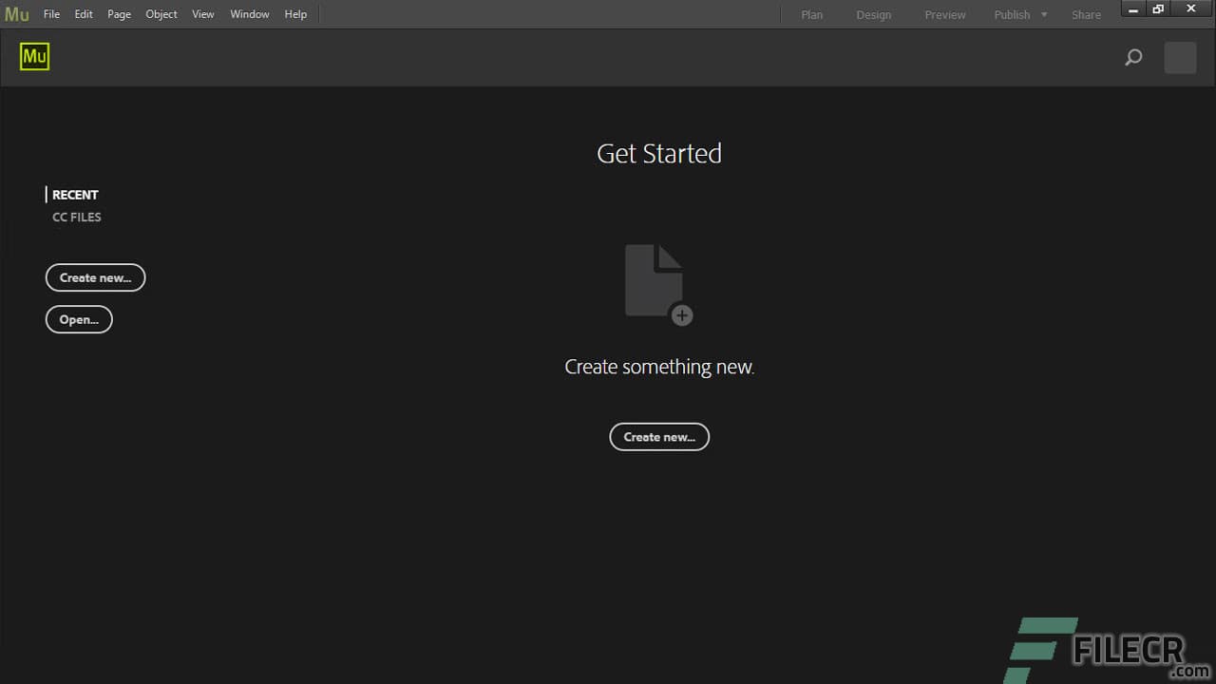Image resolution: width=1216 pixels, height=684 pixels.
Task: Open the Window menu
Action: (249, 13)
